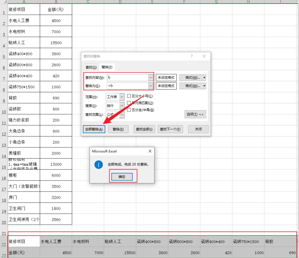
Task: Select cell 美缝胶 in column A
Action: point(24,153)
